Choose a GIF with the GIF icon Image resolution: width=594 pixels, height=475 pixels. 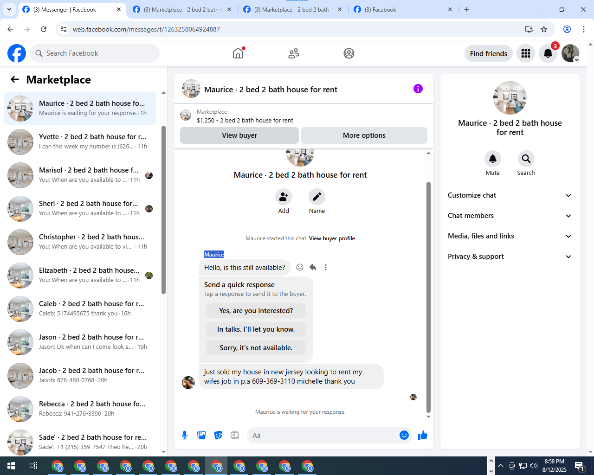pyautogui.click(x=235, y=435)
